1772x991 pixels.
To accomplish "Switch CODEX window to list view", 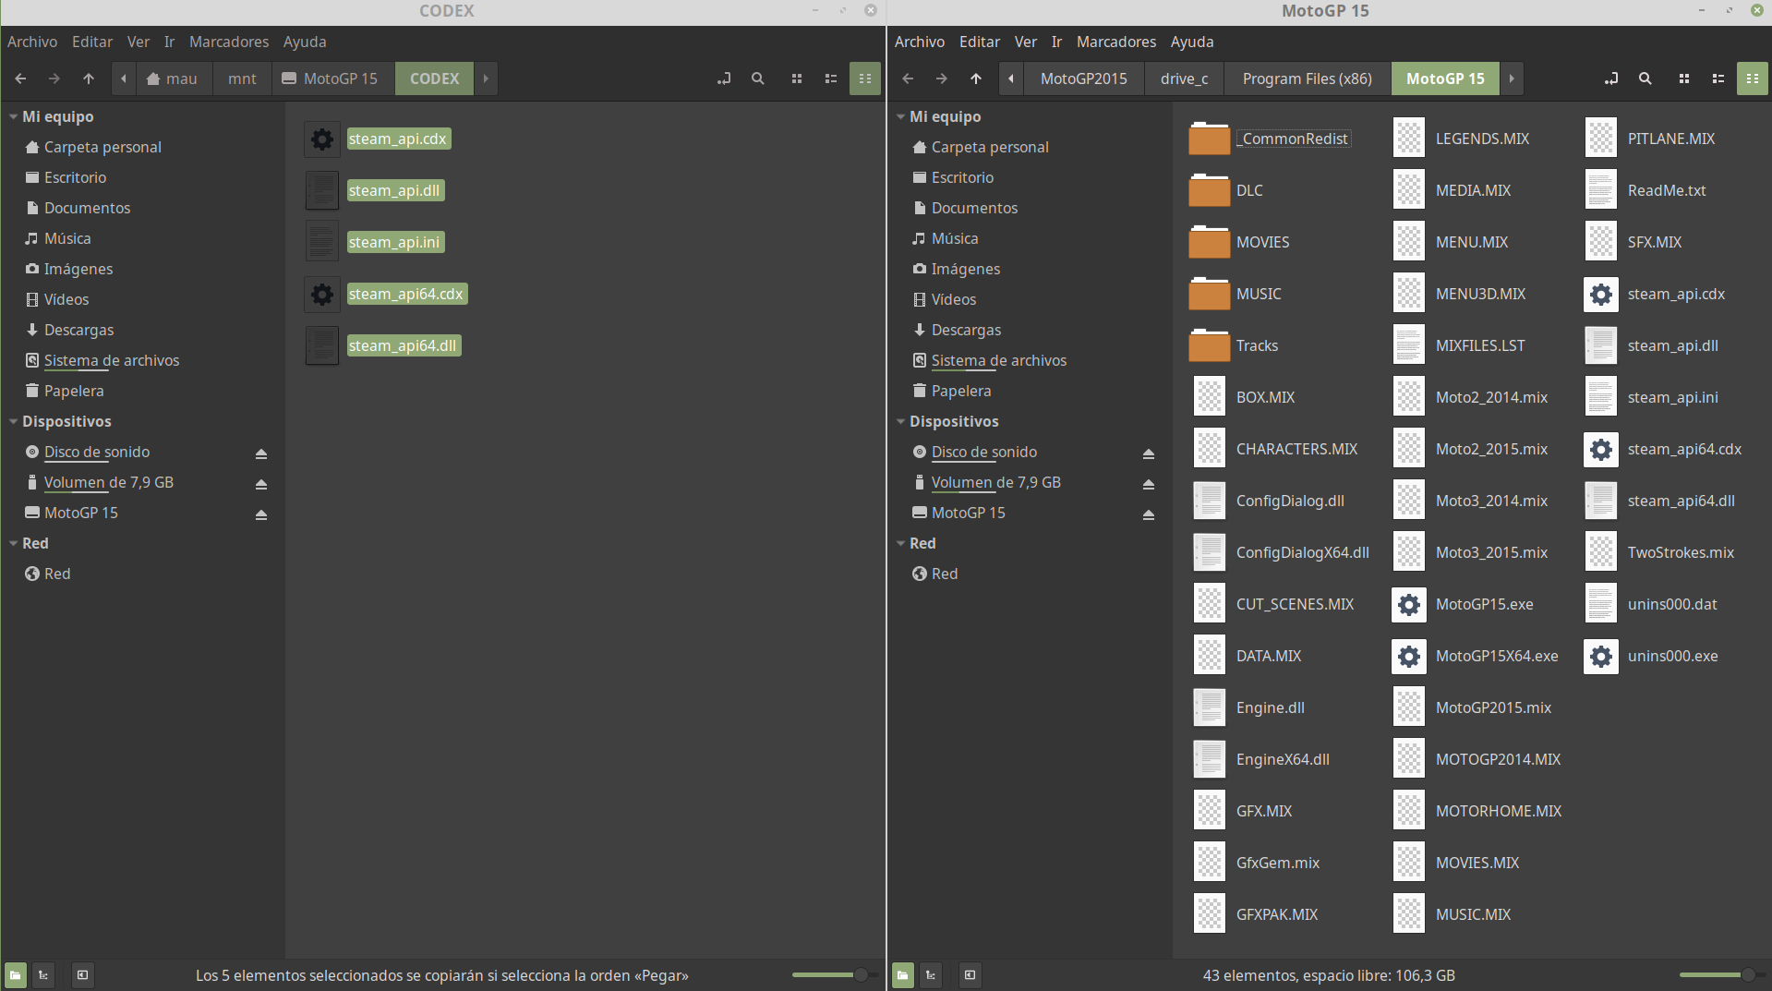I will (831, 79).
